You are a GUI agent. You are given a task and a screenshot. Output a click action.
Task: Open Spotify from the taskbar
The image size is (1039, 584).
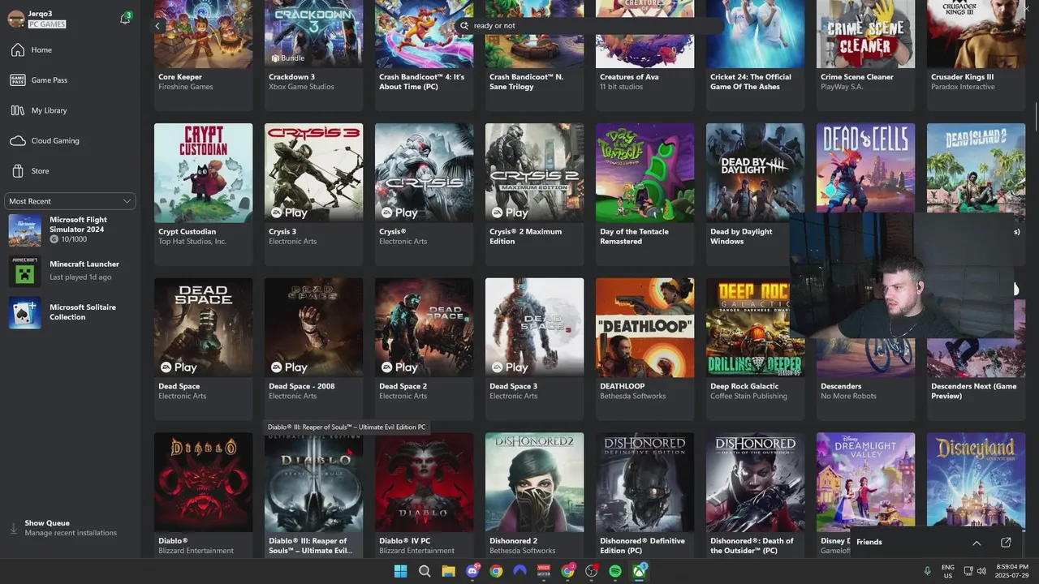[615, 571]
